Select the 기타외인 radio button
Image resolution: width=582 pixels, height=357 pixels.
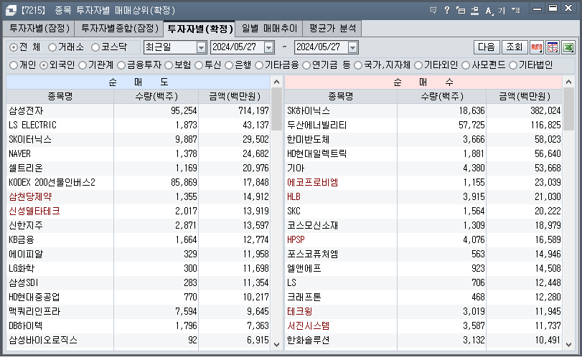click(x=418, y=65)
